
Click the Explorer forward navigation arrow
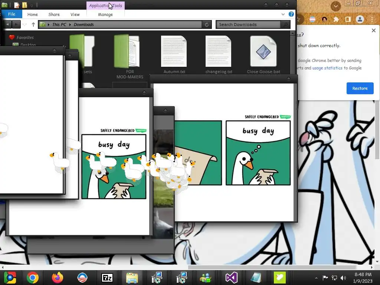[16, 24]
